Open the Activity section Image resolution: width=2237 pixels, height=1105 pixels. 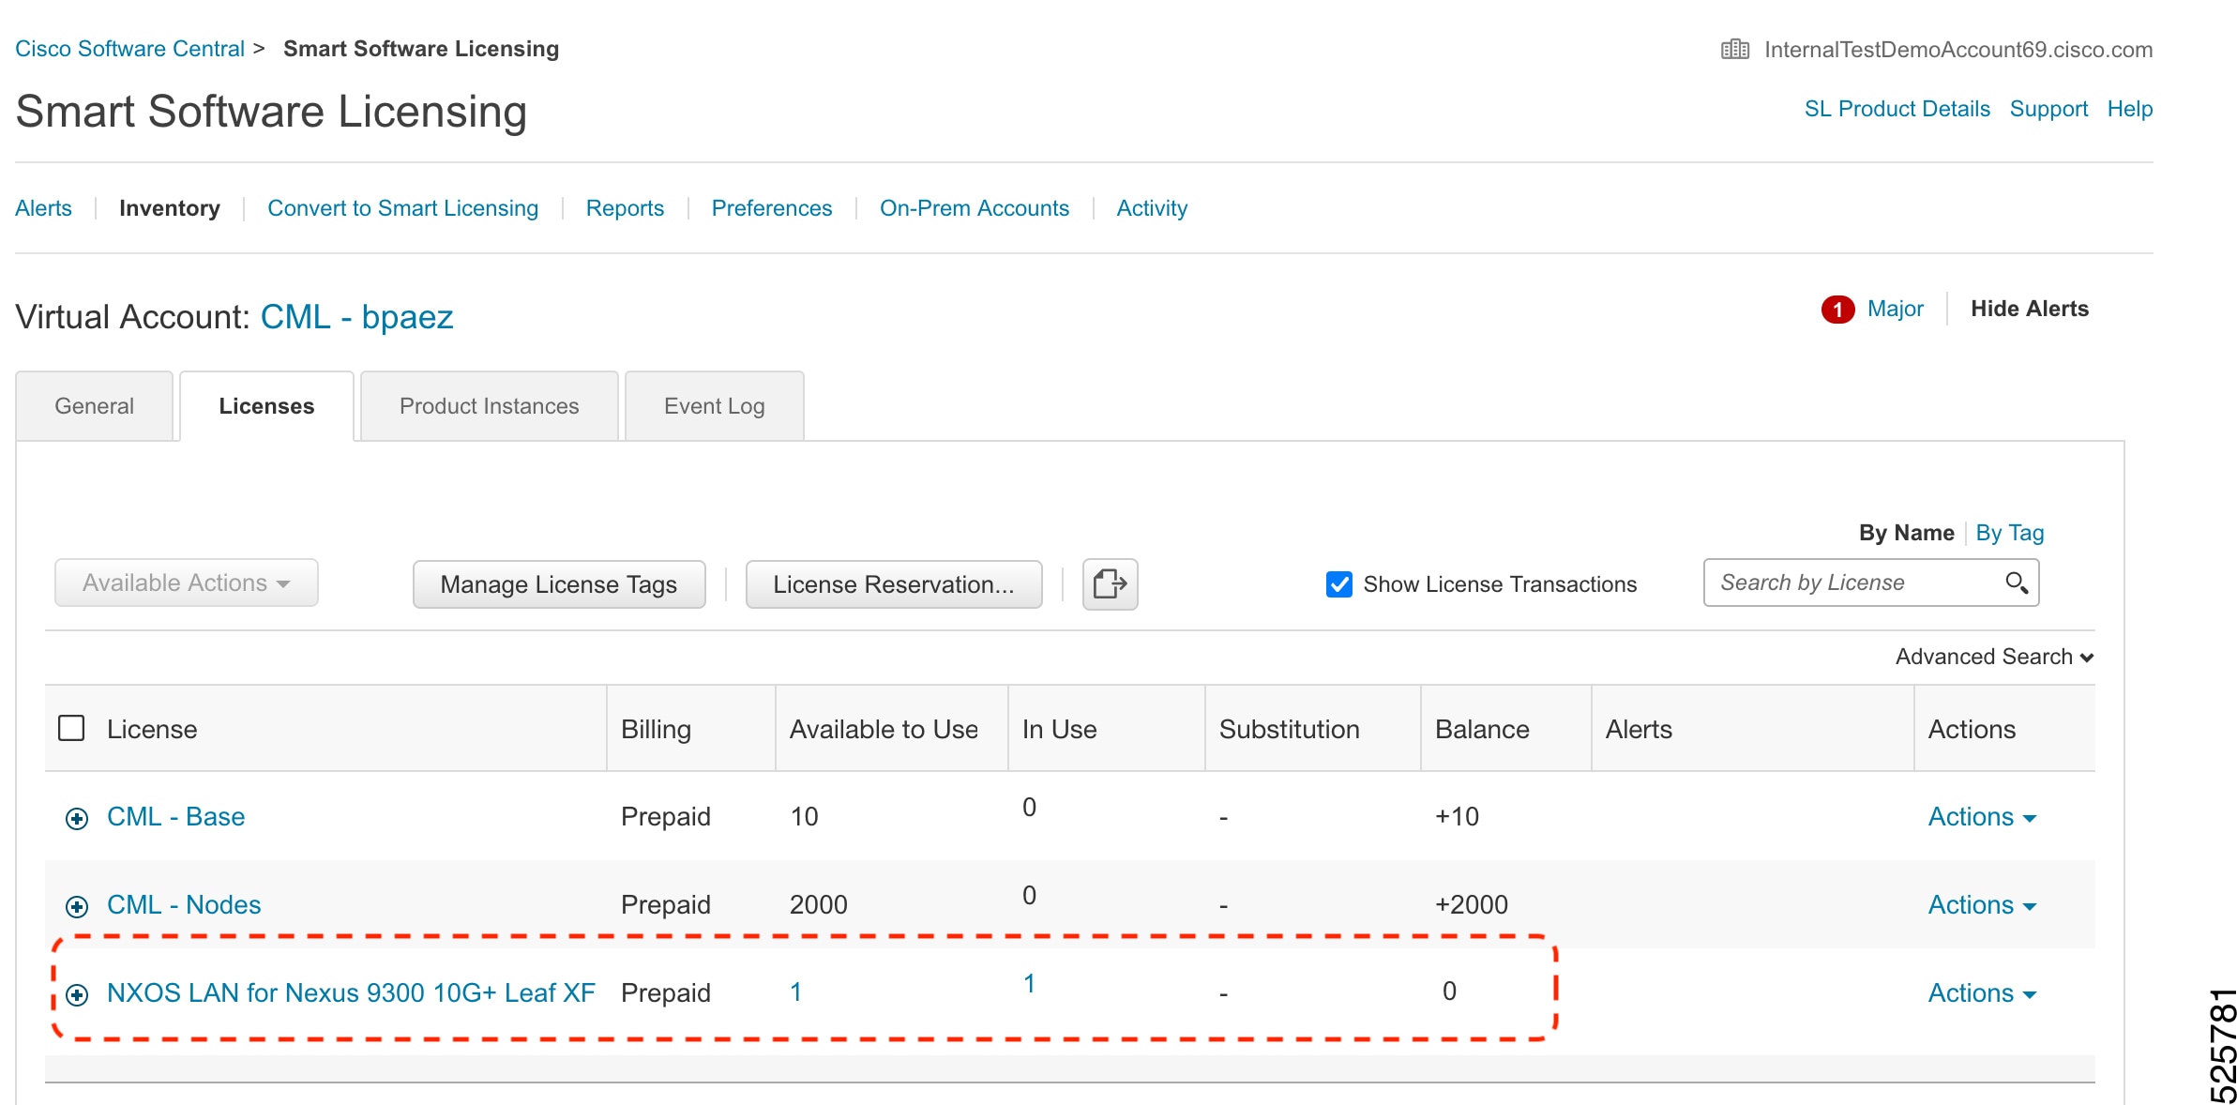coord(1152,208)
